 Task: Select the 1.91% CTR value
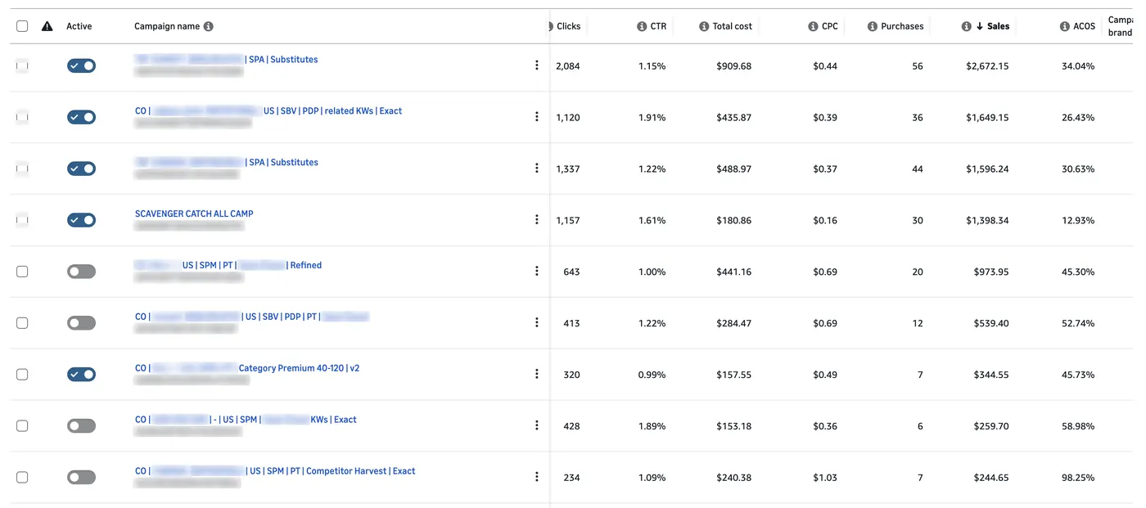click(652, 117)
